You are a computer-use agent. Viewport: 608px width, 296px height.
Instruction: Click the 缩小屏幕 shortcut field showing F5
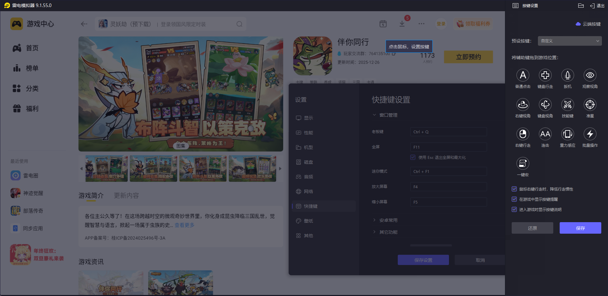[449, 202]
